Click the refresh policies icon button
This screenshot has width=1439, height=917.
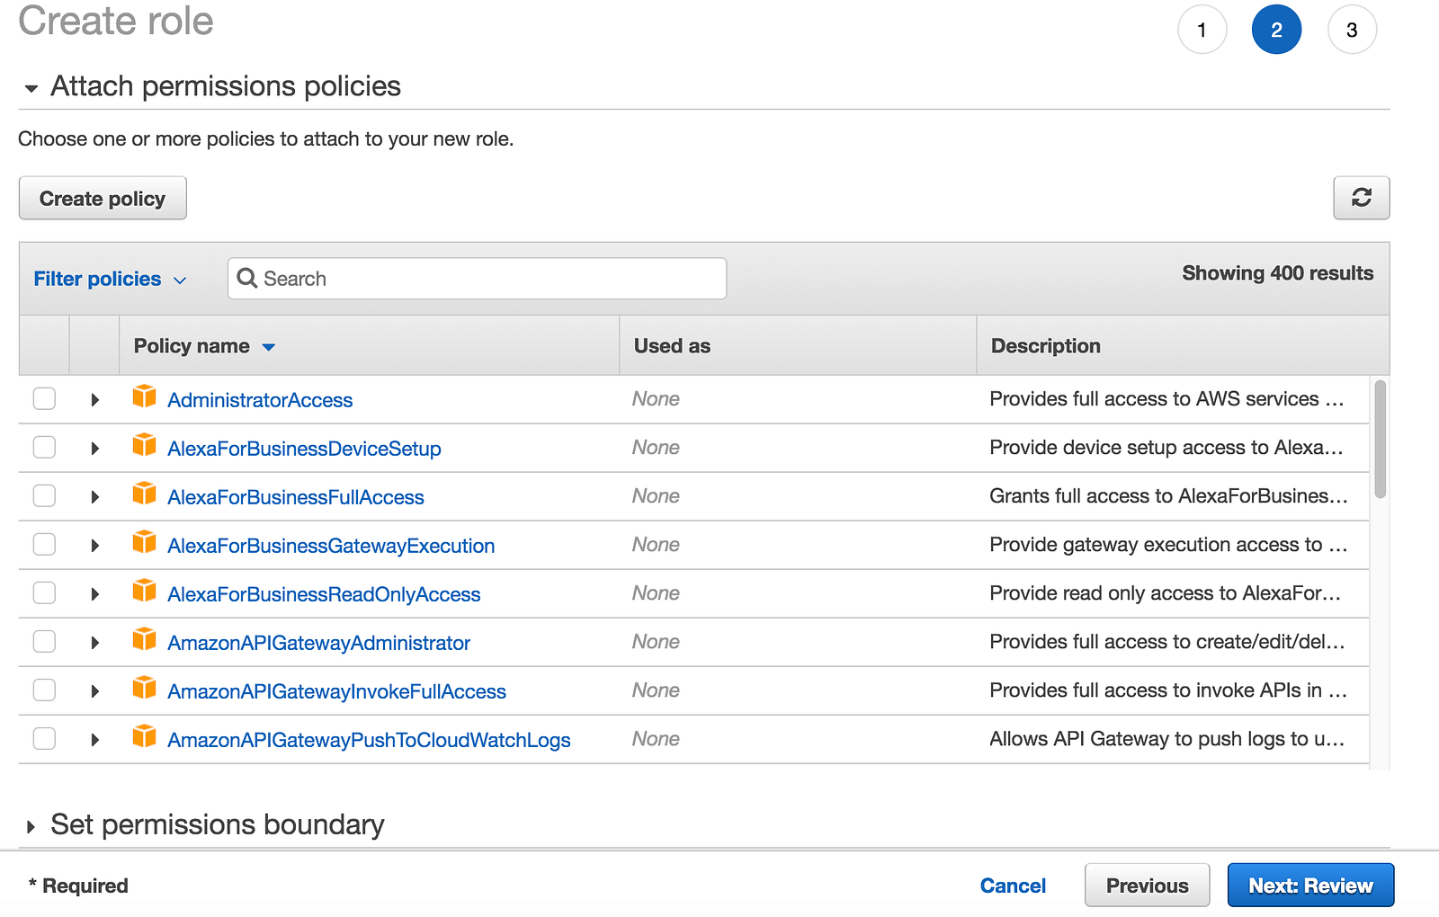[x=1361, y=198]
